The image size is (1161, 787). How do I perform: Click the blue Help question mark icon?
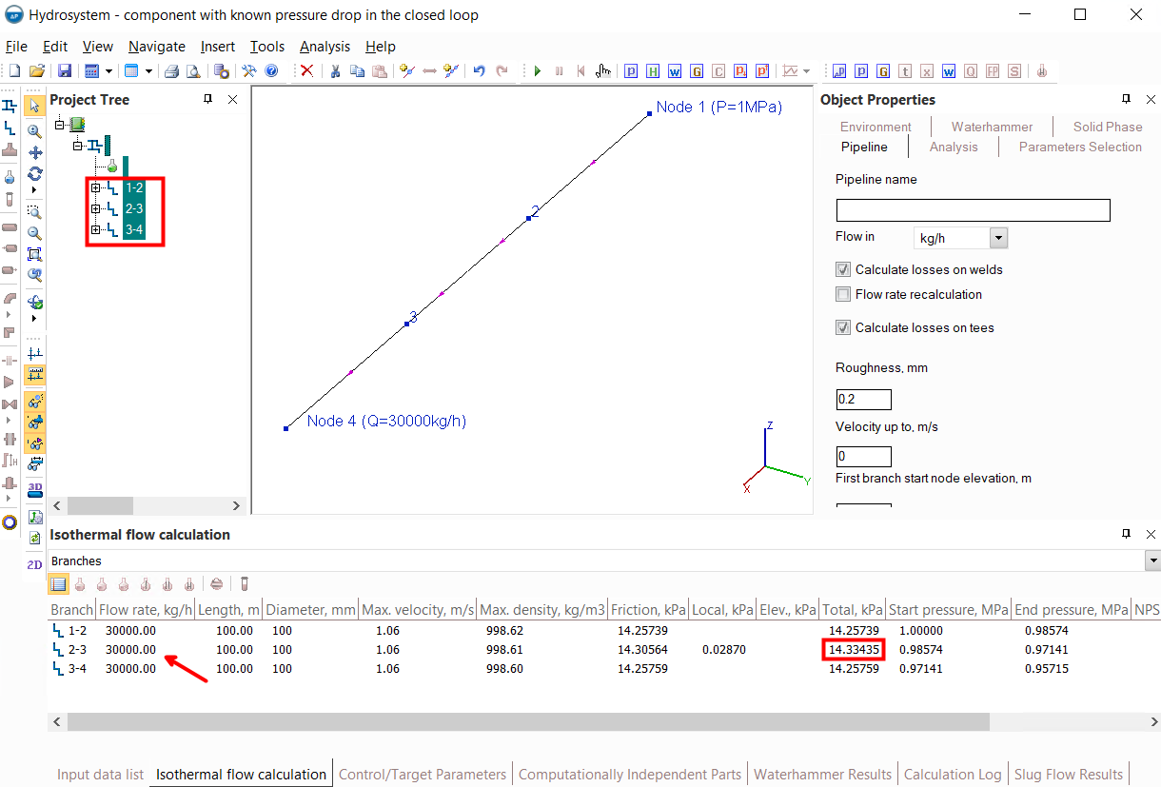271,71
